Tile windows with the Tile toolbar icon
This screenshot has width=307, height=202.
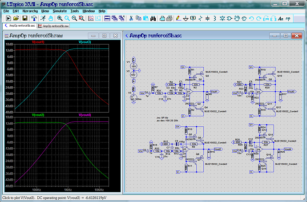pos(107,18)
